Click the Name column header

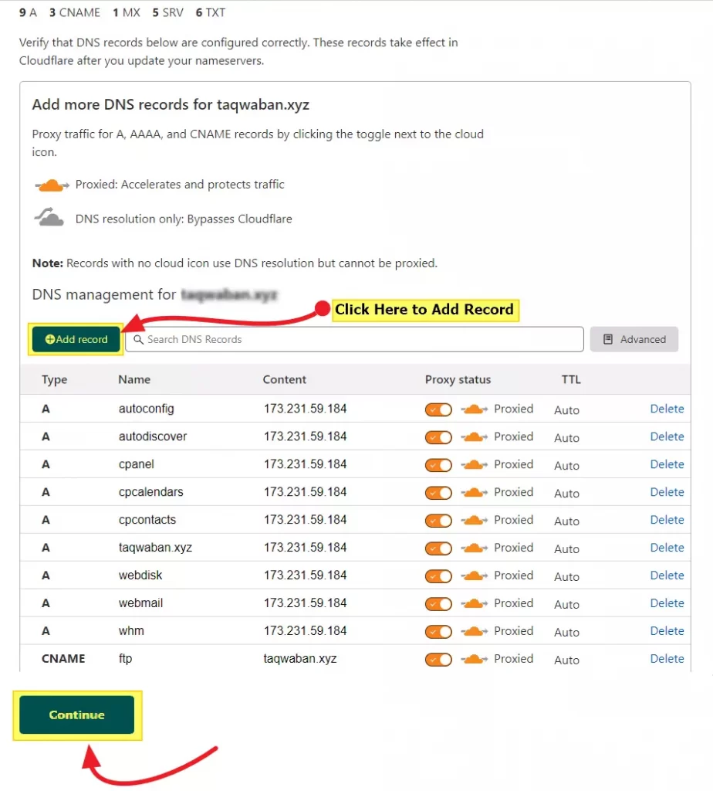pos(134,379)
